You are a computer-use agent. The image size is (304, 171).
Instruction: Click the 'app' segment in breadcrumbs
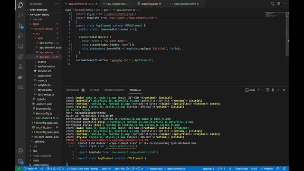(106, 10)
